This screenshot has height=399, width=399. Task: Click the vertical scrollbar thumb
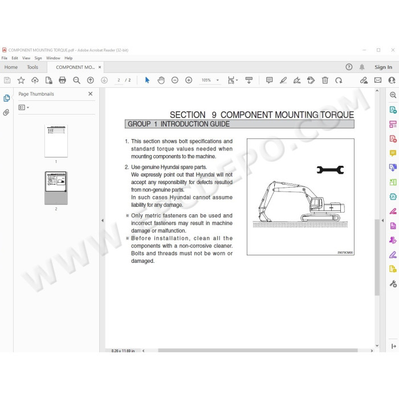[377, 257]
